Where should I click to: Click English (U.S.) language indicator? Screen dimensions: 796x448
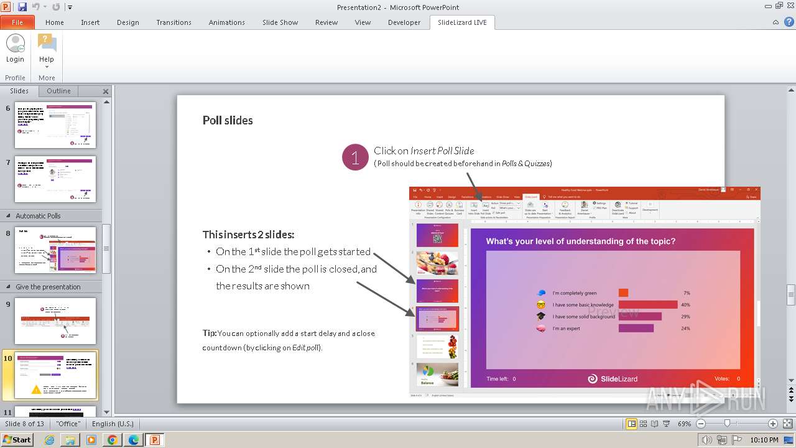click(x=113, y=424)
